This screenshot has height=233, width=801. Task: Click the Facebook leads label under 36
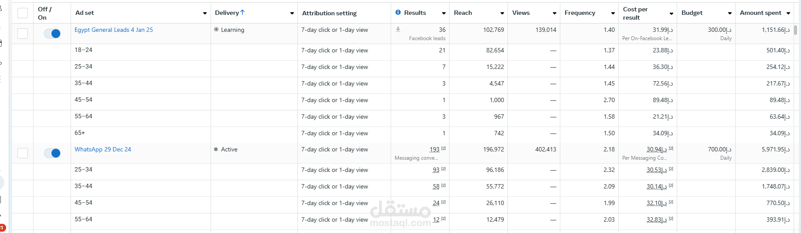(x=427, y=38)
